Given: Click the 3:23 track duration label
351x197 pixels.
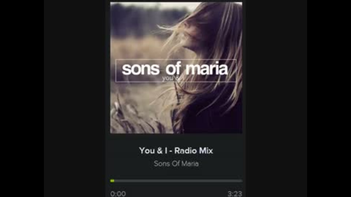Looking at the screenshot, I should click(235, 194).
